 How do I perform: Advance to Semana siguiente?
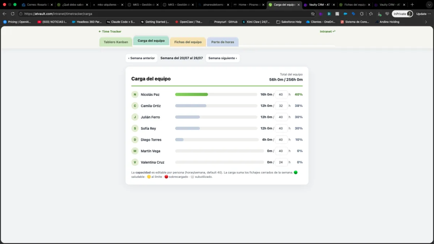point(223,58)
